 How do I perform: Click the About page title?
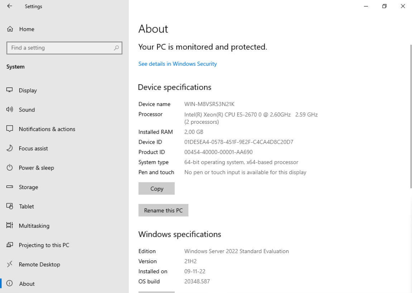[x=153, y=29]
